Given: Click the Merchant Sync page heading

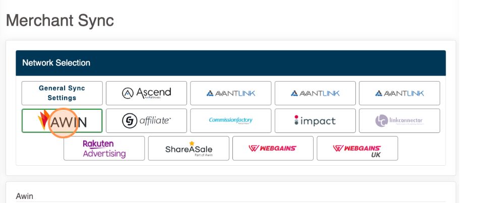Looking at the screenshot, I should [60, 21].
